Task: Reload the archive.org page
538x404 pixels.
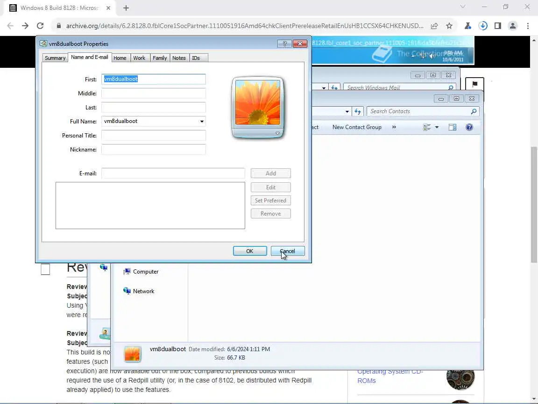Action: click(x=40, y=26)
